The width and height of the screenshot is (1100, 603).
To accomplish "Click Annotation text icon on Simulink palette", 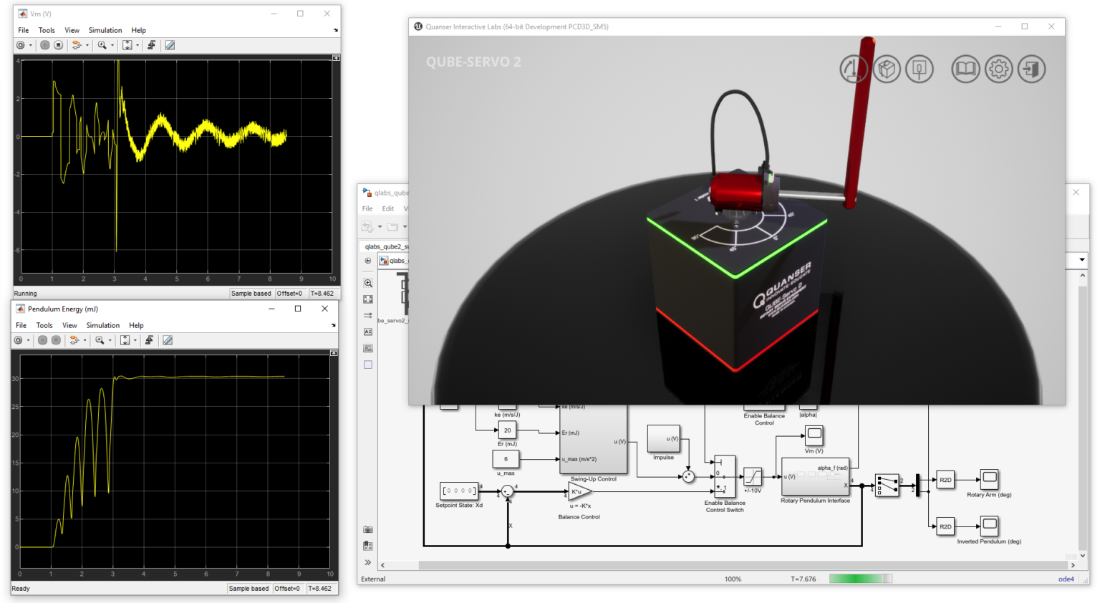I will (368, 332).
